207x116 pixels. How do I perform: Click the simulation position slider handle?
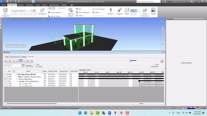coord(130,61)
